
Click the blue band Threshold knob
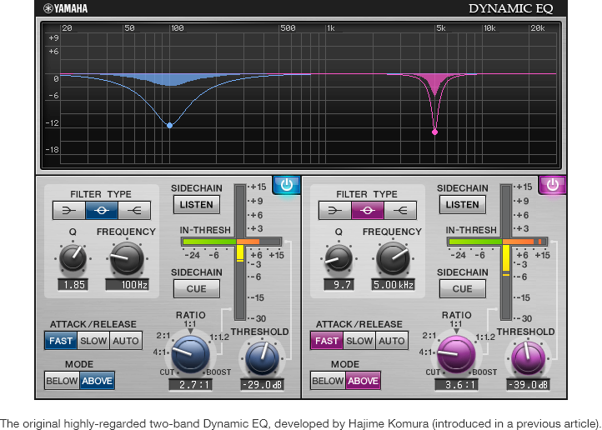click(262, 358)
